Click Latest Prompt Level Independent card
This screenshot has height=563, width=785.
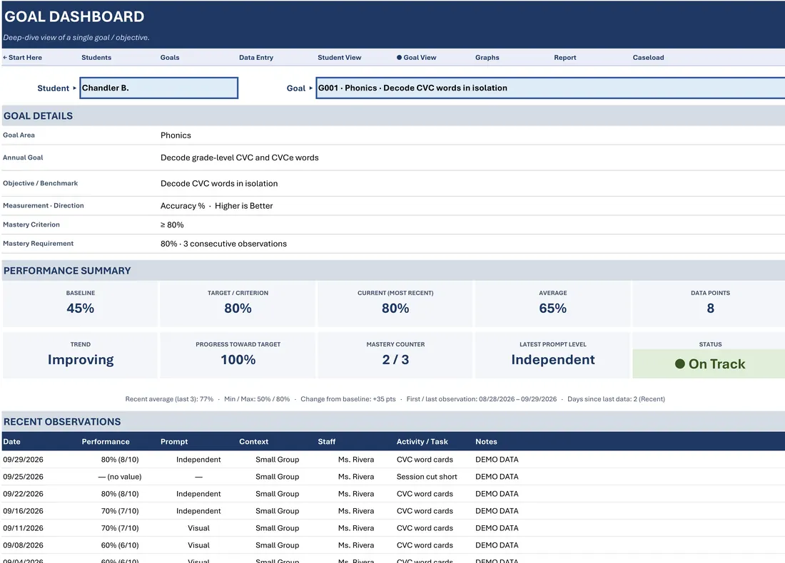pos(552,356)
